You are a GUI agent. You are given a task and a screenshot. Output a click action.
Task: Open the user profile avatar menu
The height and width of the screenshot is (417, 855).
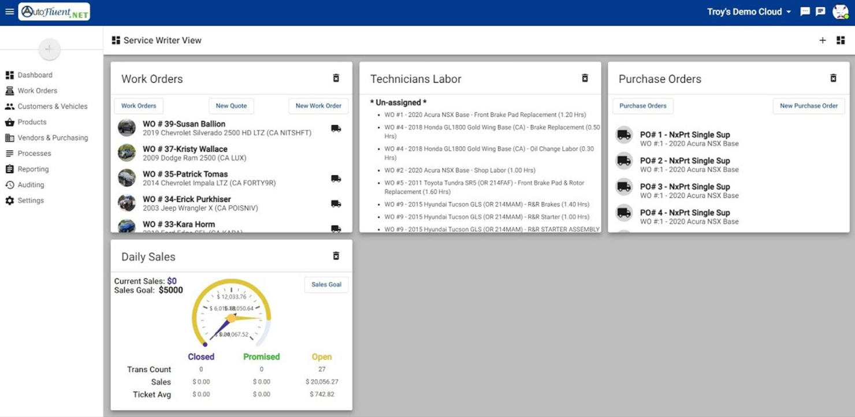tap(840, 11)
